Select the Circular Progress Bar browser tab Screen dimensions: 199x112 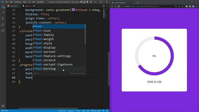point(123,3)
